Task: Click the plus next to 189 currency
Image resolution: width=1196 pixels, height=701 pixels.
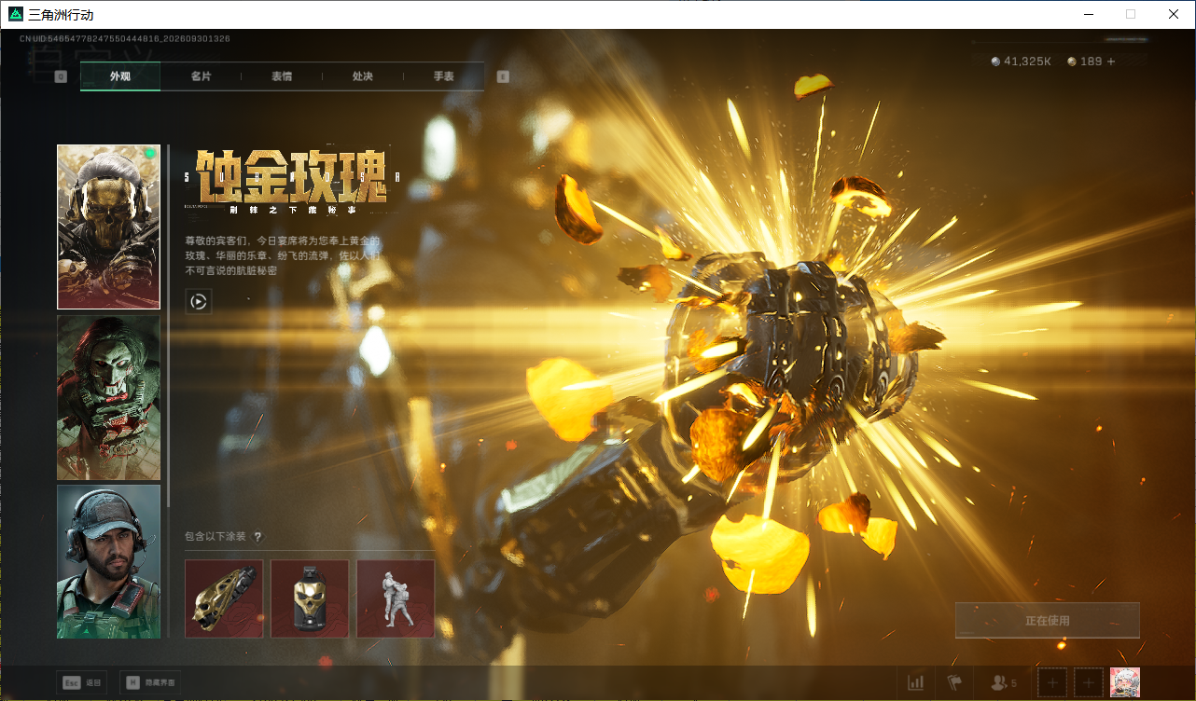Action: (x=1110, y=62)
